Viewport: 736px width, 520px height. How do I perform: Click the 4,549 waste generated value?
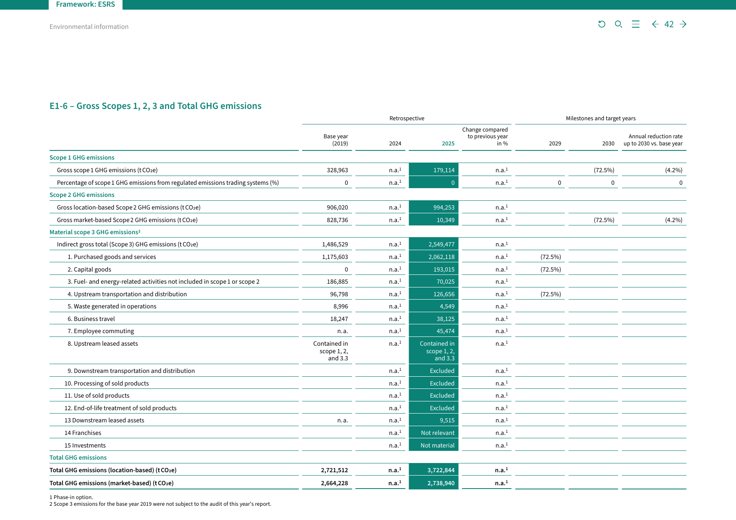tap(433, 306)
